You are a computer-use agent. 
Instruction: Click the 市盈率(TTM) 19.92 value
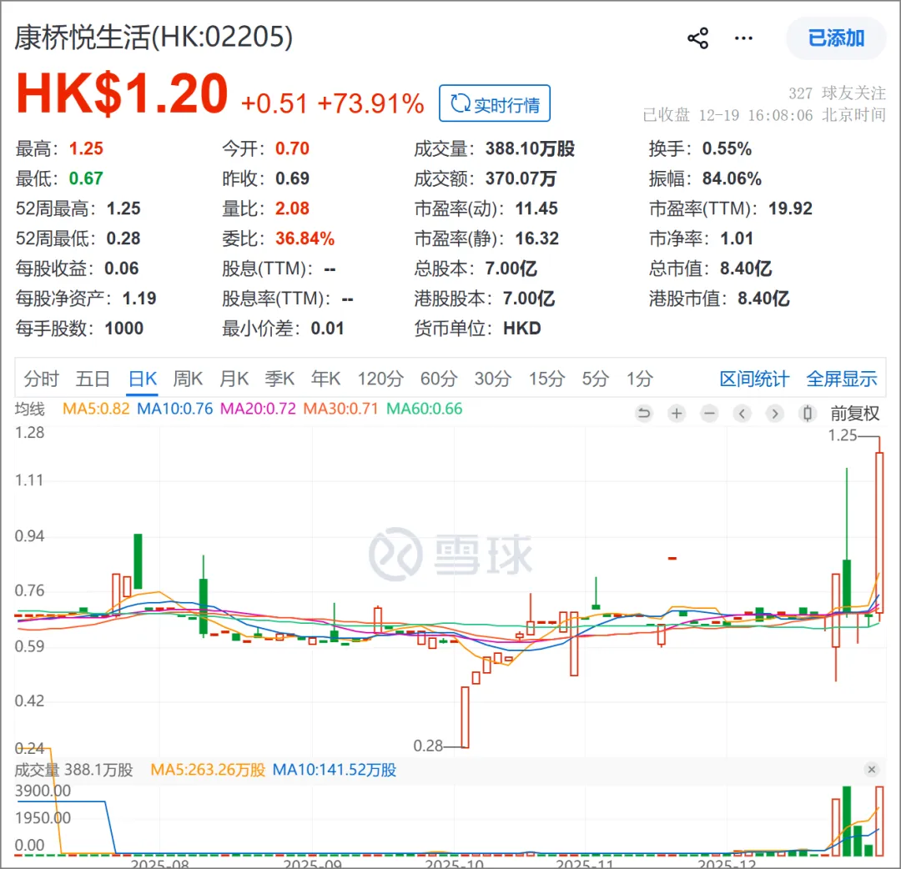point(790,208)
